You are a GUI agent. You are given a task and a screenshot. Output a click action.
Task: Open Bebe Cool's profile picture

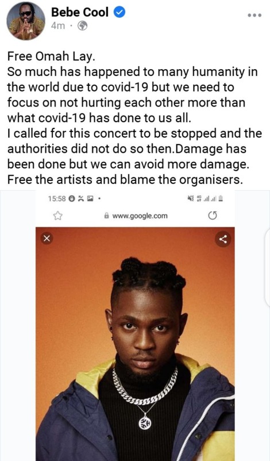click(26, 21)
